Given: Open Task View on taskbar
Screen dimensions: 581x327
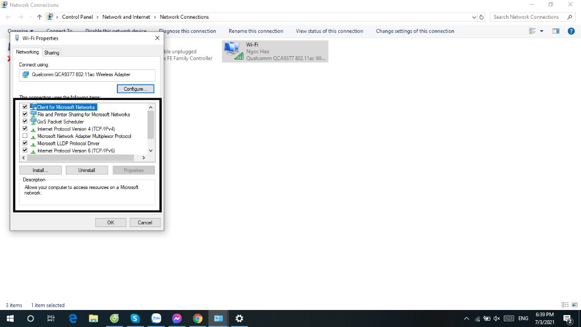Looking at the screenshot, I should point(50,318).
